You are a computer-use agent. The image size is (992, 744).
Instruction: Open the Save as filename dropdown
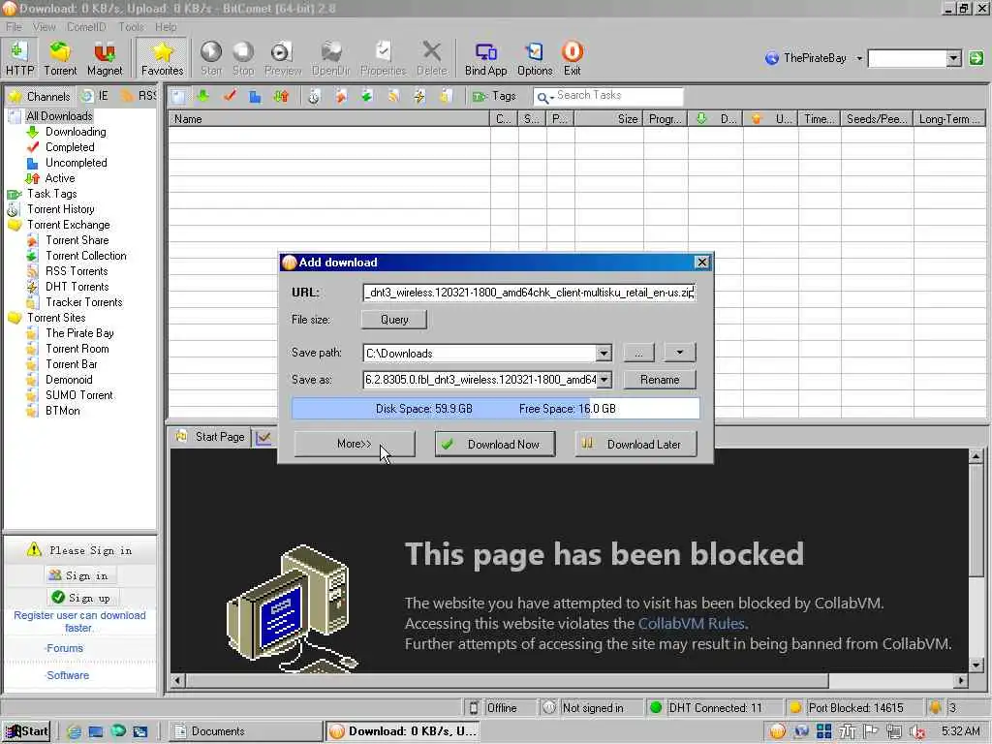pyautogui.click(x=604, y=380)
